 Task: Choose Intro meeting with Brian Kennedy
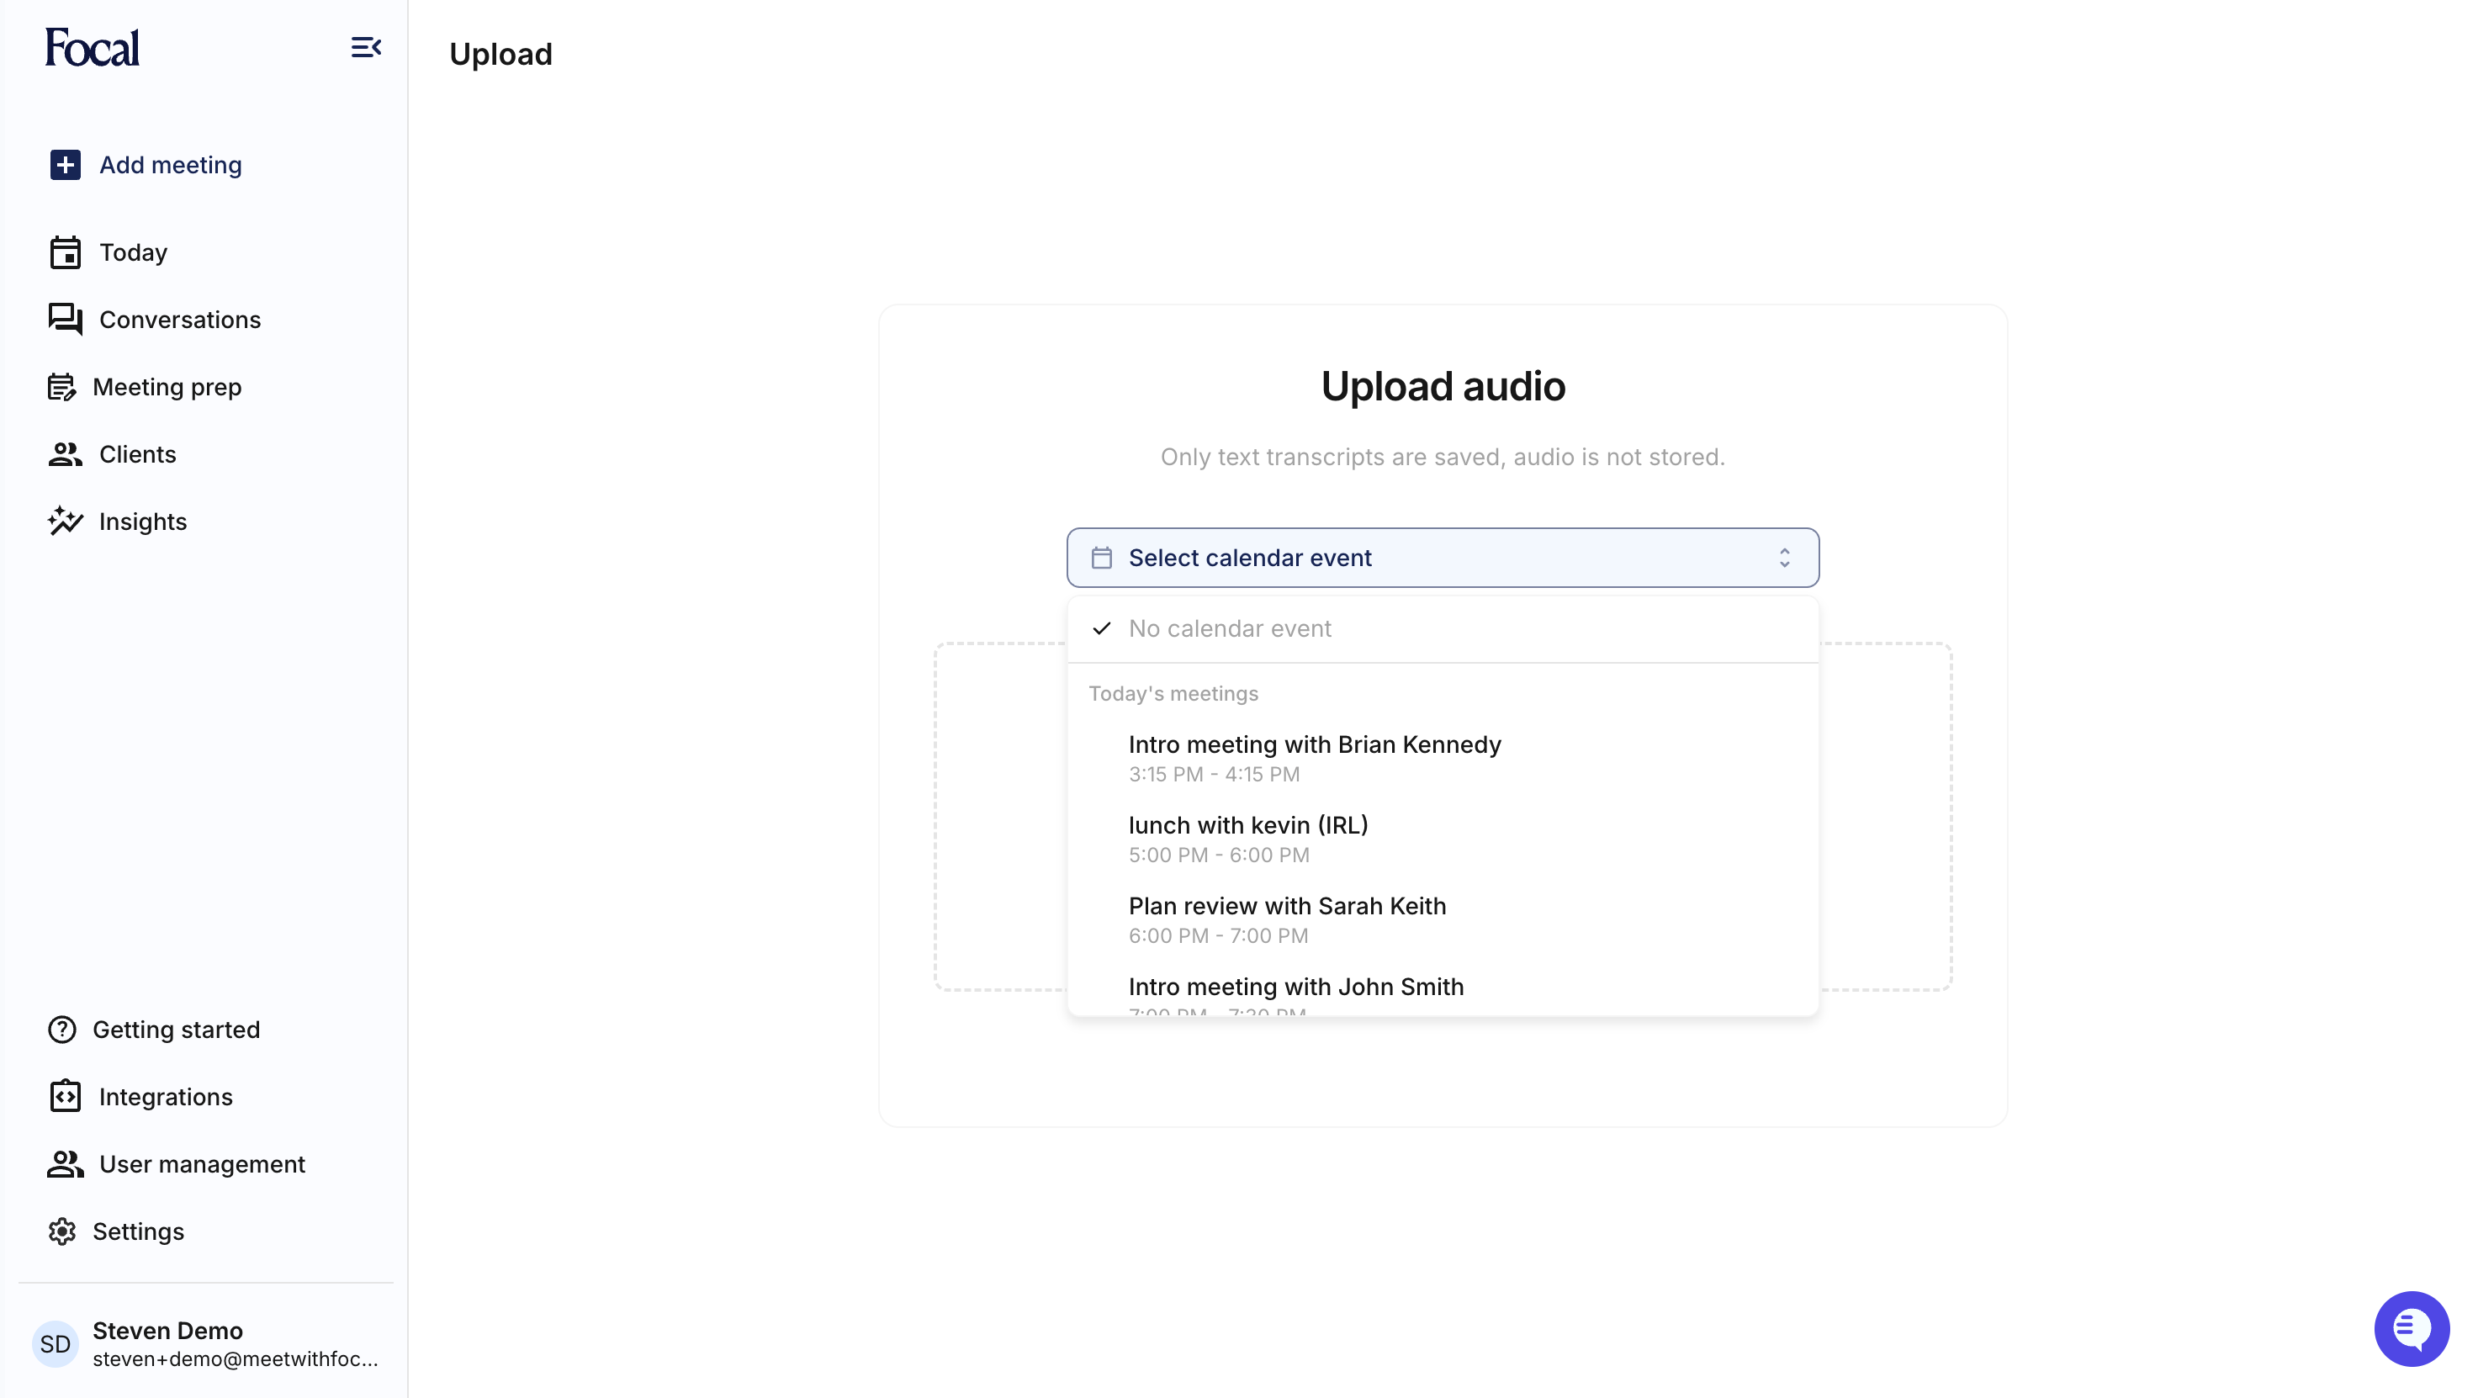1314,744
